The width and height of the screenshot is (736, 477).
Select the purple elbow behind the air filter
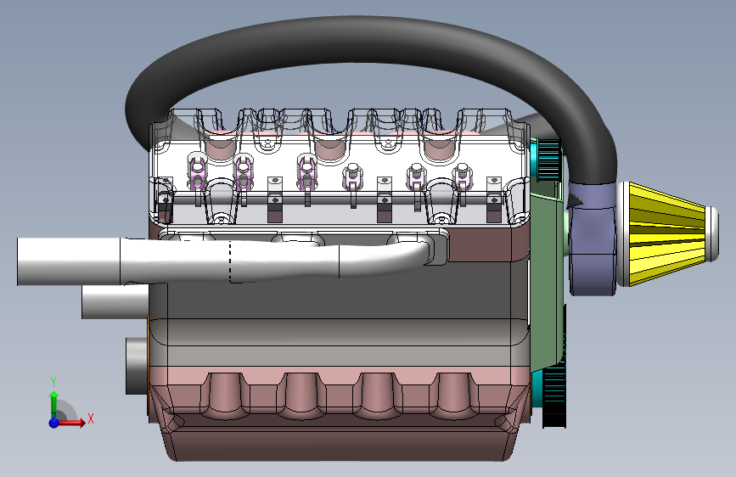593,239
